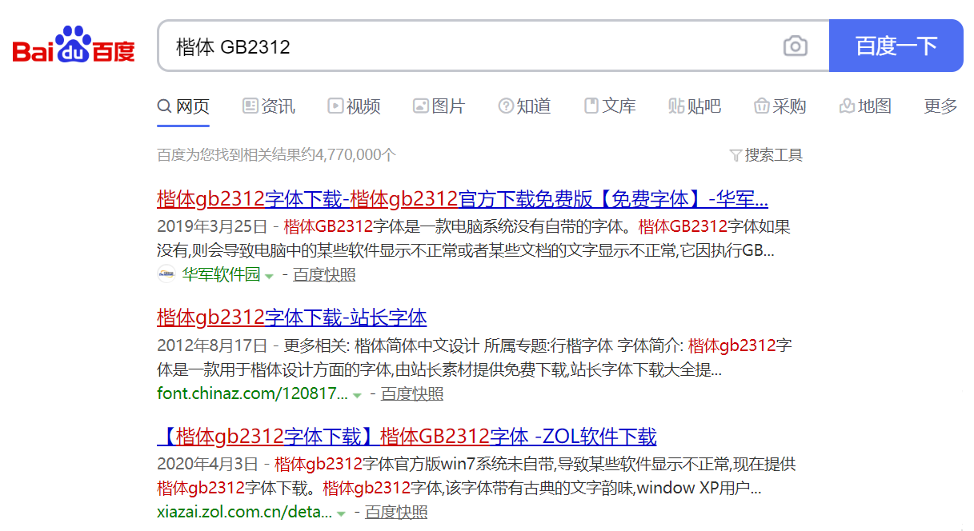Switch to the 资讯 tab
The image size is (974, 531).
[x=269, y=106]
